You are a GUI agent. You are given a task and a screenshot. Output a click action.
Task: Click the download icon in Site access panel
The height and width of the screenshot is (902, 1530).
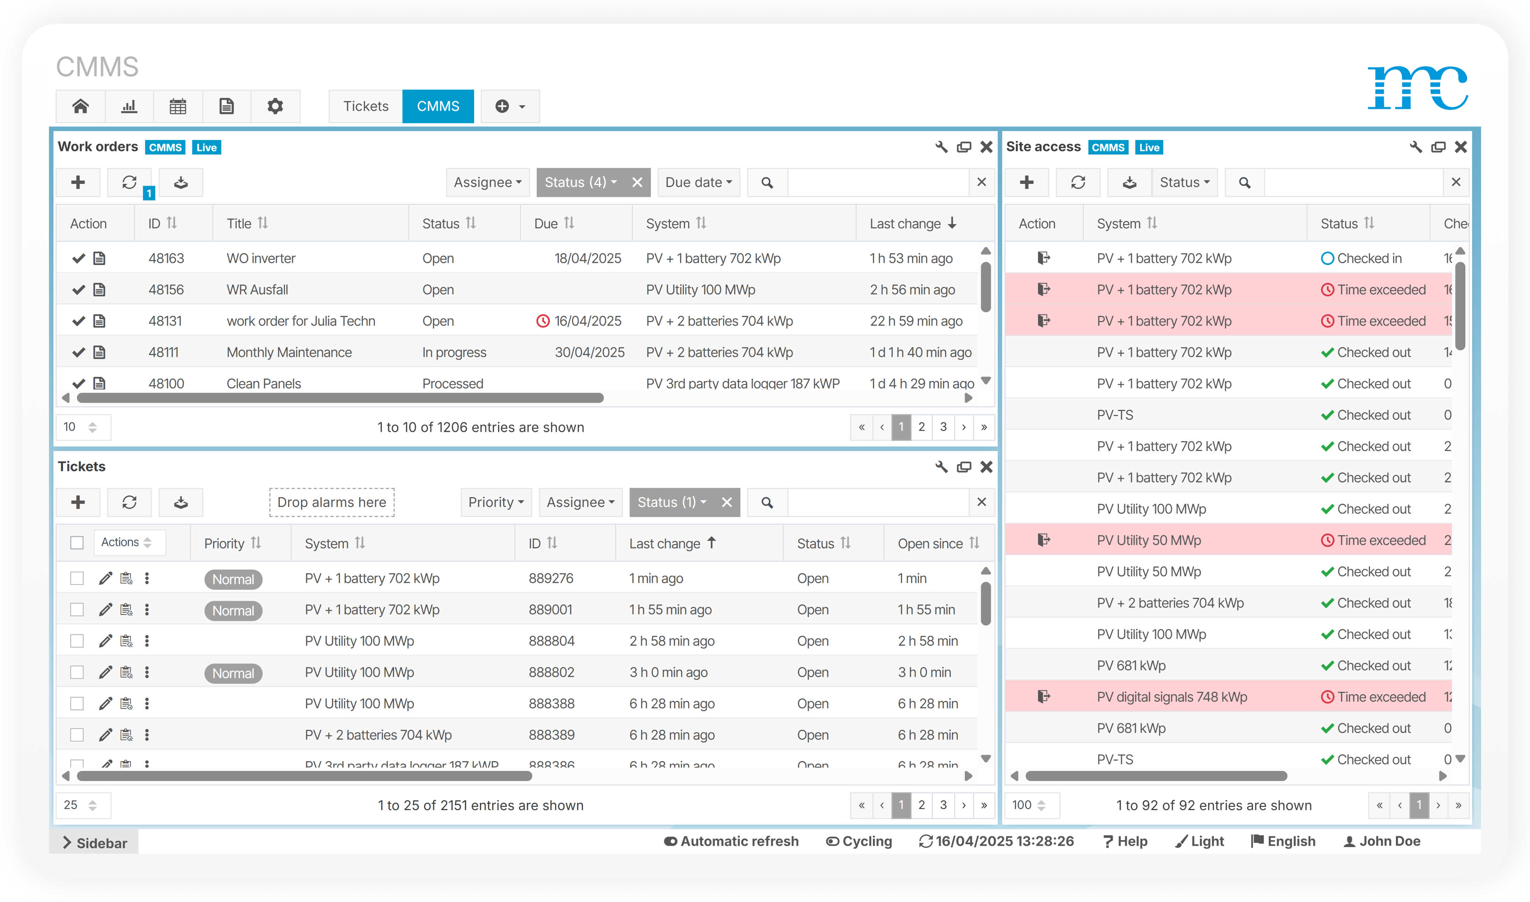pyautogui.click(x=1129, y=182)
